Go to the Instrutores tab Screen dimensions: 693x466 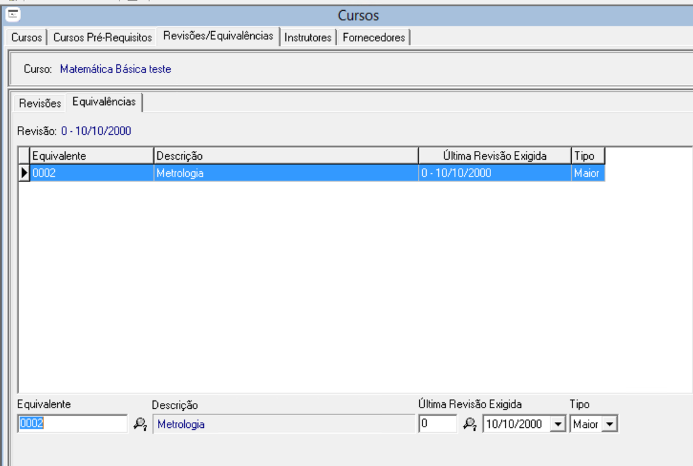(308, 38)
